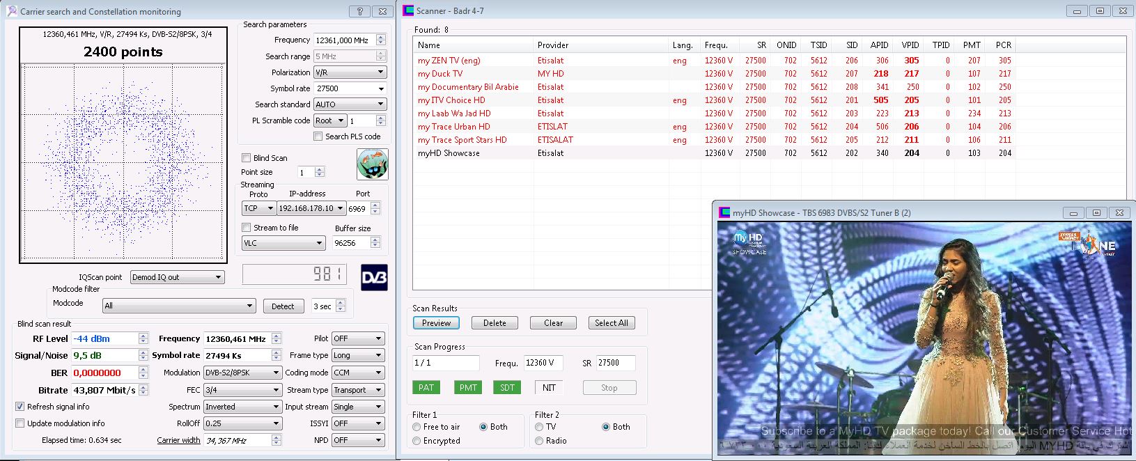Select my Trace Urban HD row
The width and height of the screenshot is (1136, 461).
pos(713,127)
